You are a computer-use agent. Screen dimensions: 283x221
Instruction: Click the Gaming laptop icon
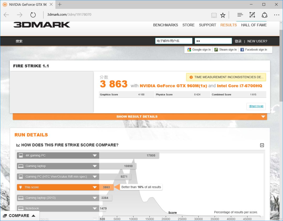[21, 166]
